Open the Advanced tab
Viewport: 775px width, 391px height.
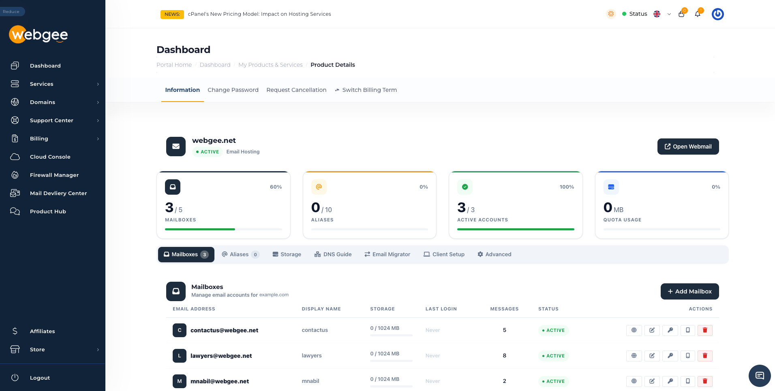[x=494, y=255]
